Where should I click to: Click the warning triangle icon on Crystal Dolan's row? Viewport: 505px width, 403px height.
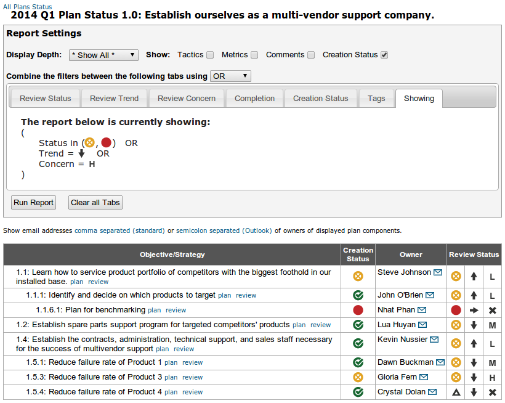click(x=456, y=391)
